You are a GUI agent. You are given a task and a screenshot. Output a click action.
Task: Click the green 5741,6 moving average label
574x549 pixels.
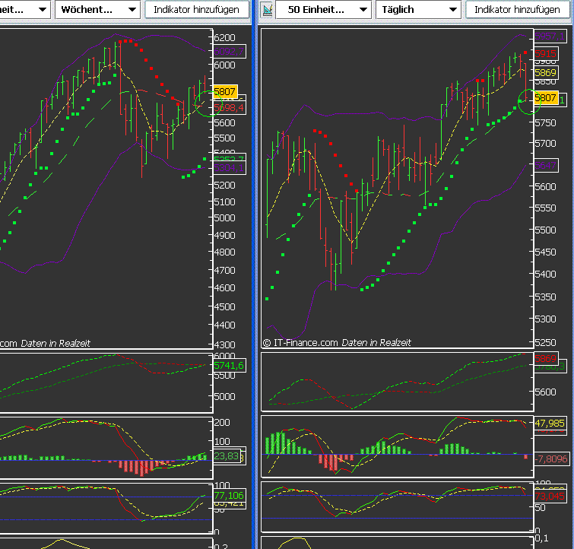click(229, 366)
